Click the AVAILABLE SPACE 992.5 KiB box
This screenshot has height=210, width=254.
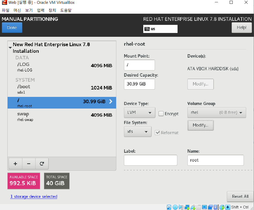(24, 181)
